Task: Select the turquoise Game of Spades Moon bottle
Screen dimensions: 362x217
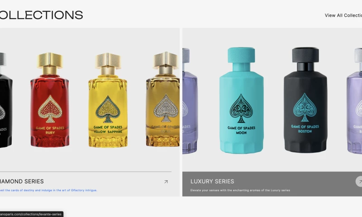Action: click(242, 100)
